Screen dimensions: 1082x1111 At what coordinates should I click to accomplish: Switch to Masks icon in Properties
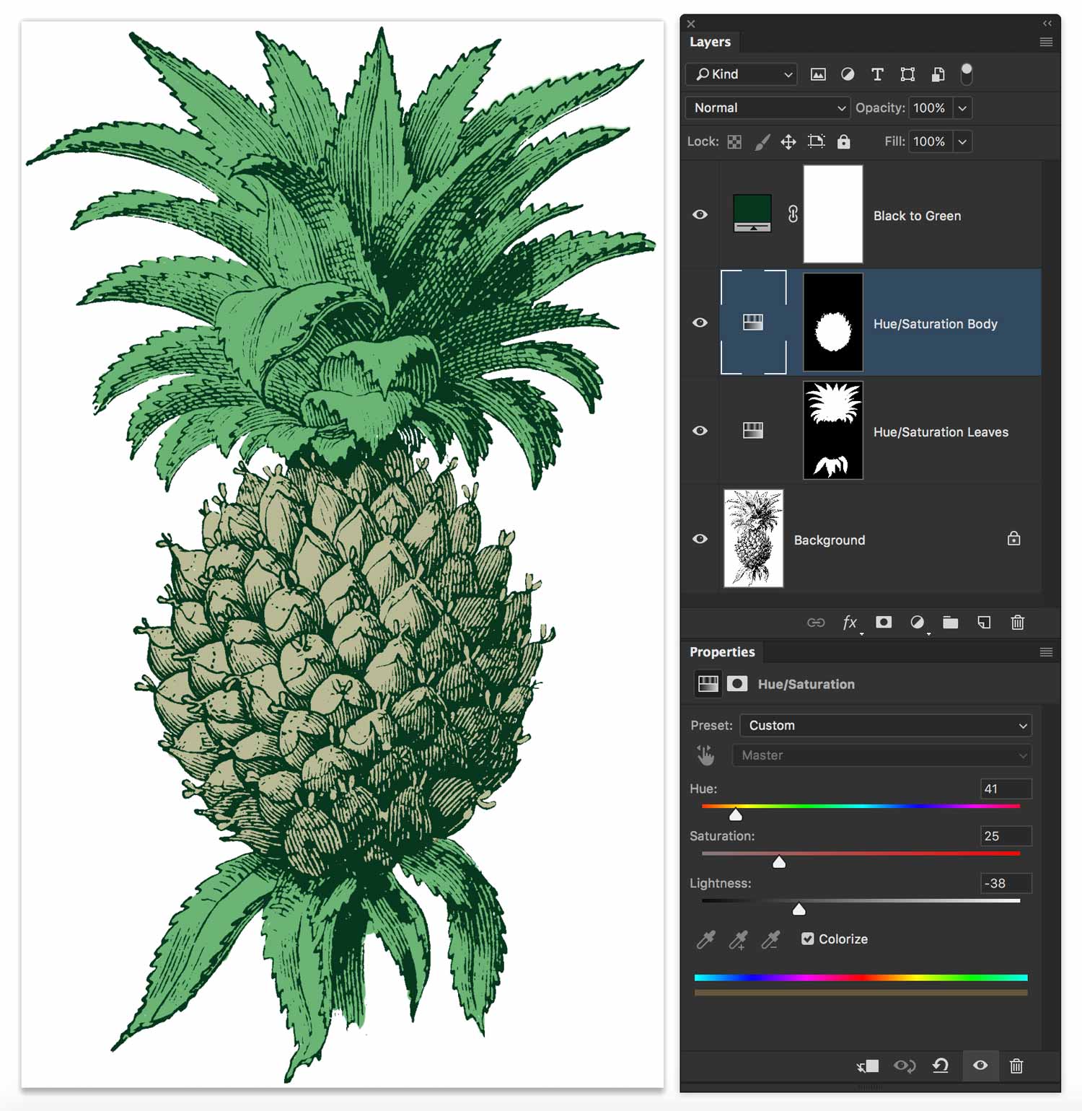pos(737,684)
